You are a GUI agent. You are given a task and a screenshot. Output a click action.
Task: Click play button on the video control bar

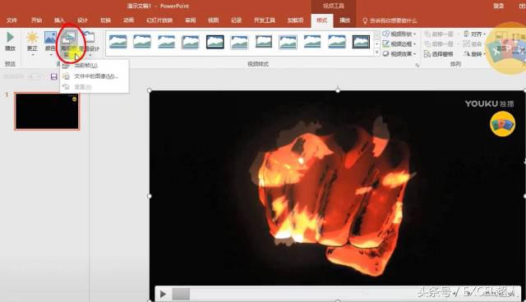coord(163,295)
